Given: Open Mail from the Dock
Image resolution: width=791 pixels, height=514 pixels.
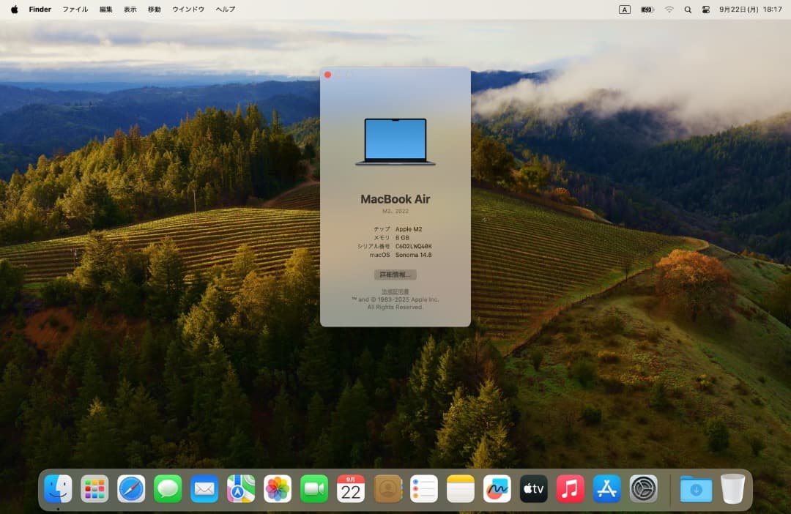Looking at the screenshot, I should click(x=204, y=488).
